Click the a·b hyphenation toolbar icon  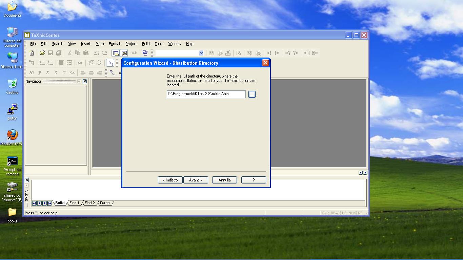(x=135, y=53)
